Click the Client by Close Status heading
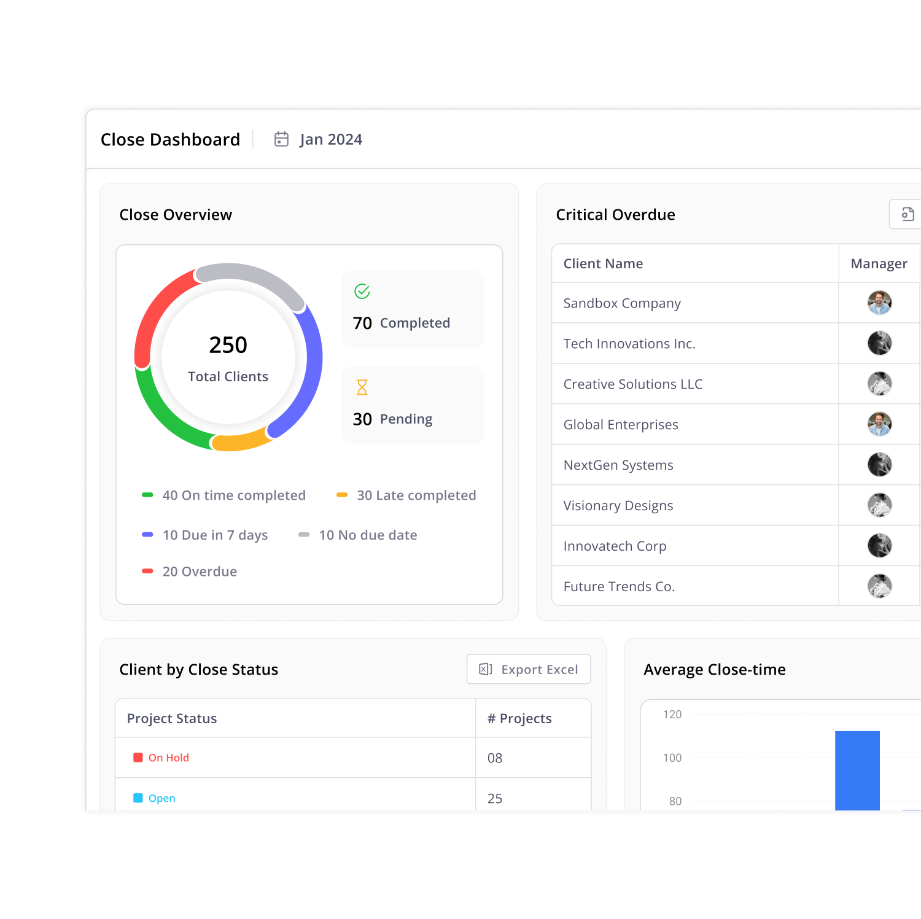The width and height of the screenshot is (921, 919). pyautogui.click(x=199, y=669)
